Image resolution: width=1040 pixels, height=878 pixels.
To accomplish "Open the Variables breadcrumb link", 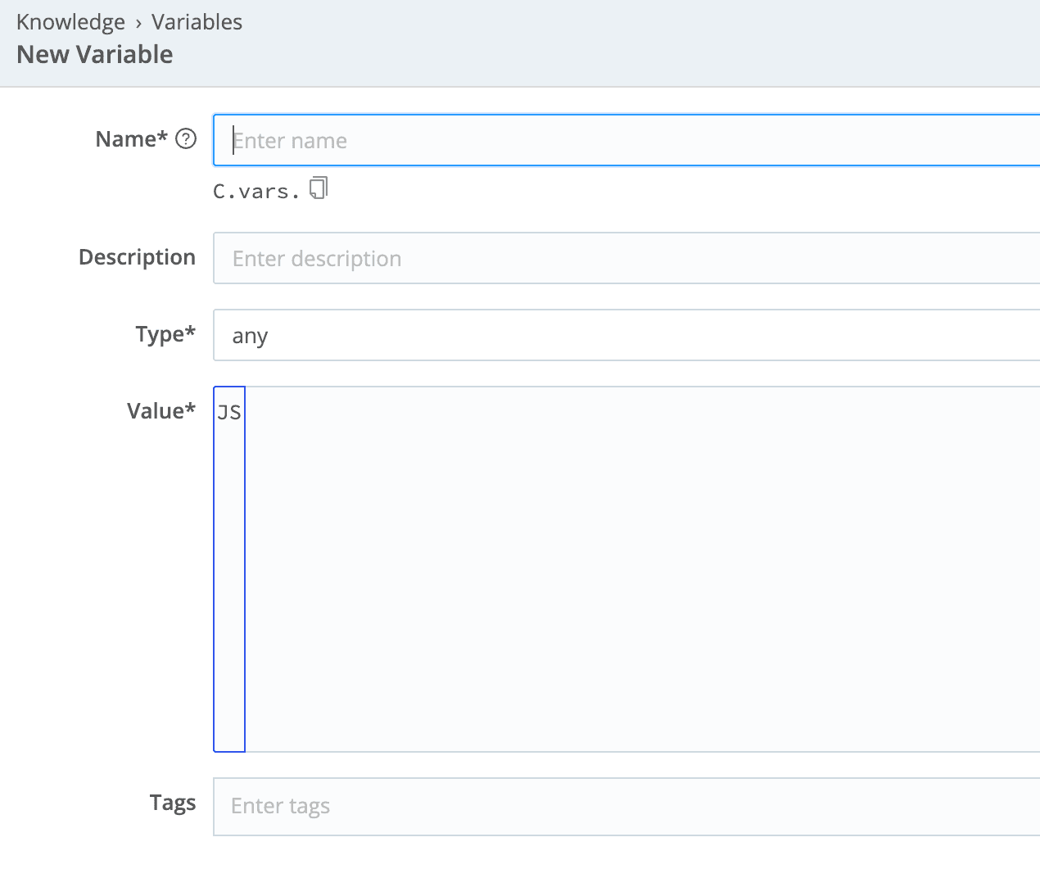I will 197,22.
